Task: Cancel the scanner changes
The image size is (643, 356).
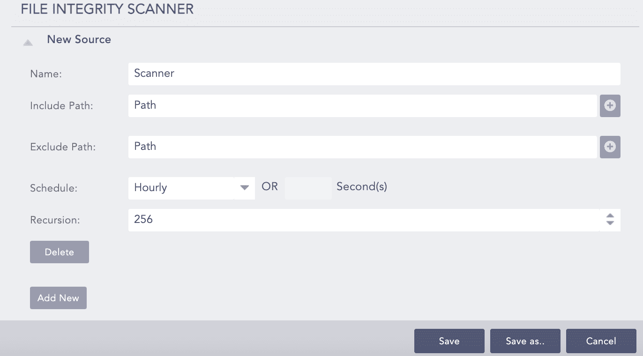Action: pyautogui.click(x=601, y=341)
